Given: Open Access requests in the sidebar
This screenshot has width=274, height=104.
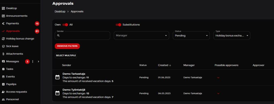Looking at the screenshot, I should (x=16, y=92).
